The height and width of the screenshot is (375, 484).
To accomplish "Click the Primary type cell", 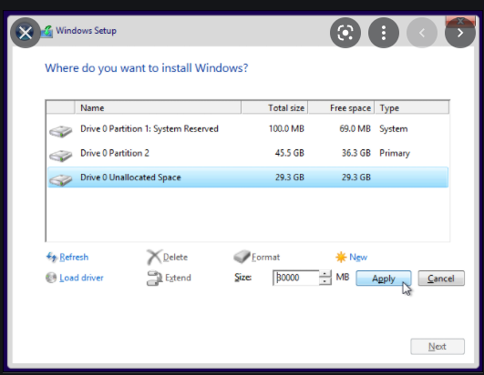I will [395, 153].
